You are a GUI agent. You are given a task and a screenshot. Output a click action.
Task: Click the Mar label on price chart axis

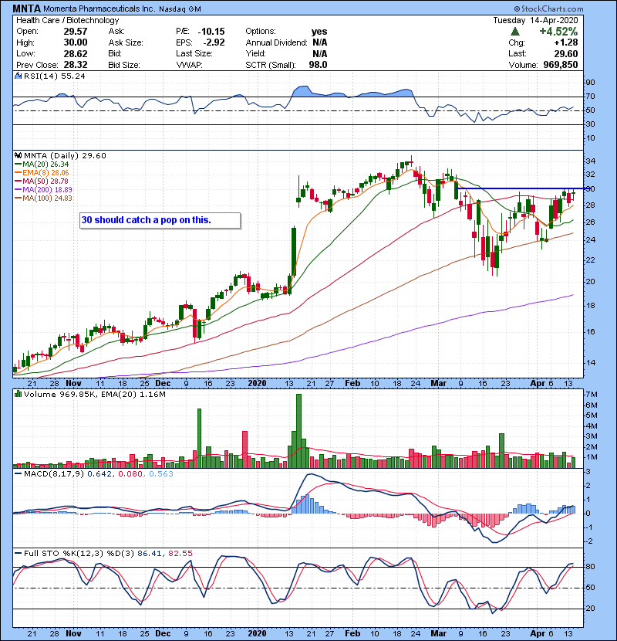click(439, 384)
